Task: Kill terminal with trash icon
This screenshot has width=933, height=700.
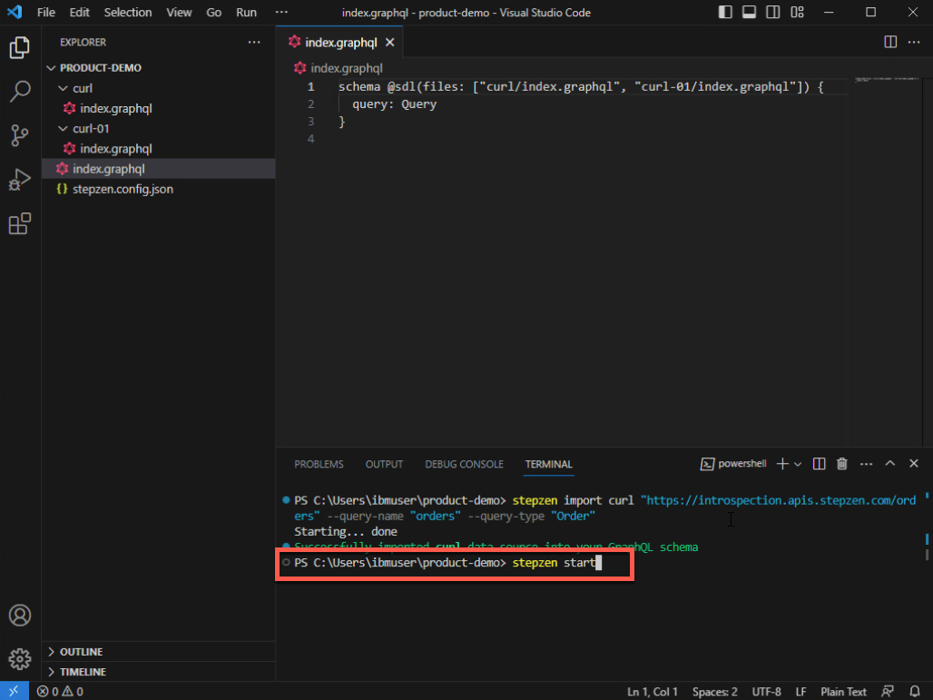Action: point(841,464)
